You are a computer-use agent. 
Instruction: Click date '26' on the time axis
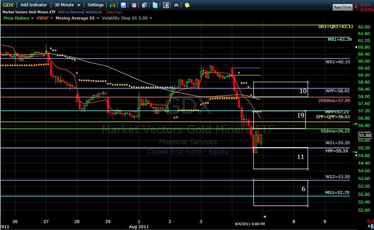(x=15, y=222)
